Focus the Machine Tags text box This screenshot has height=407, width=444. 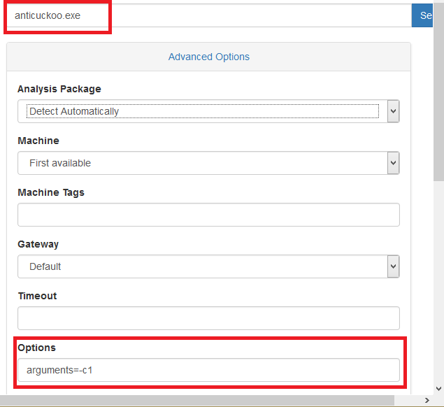[x=208, y=215]
